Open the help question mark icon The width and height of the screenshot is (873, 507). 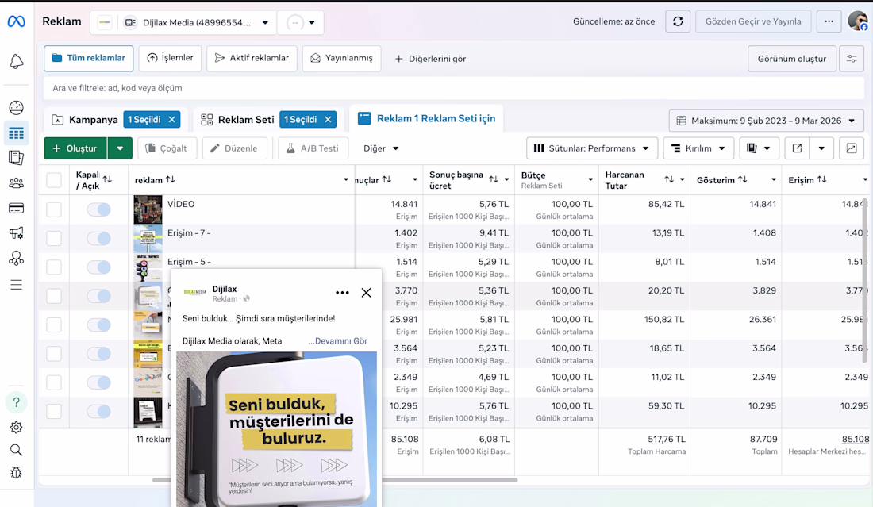click(x=16, y=401)
